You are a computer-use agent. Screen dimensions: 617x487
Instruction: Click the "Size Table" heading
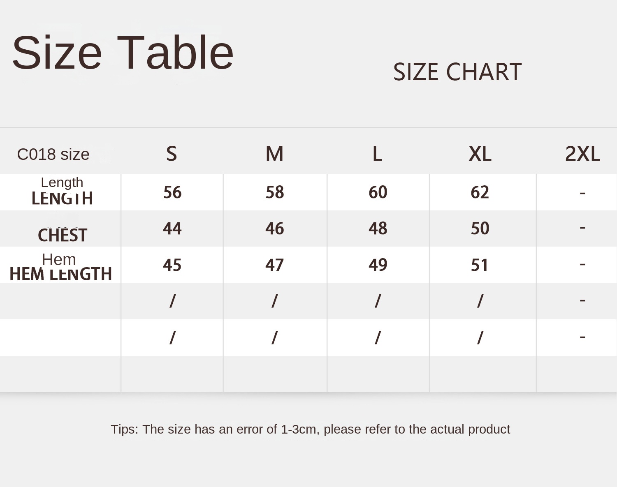123,53
